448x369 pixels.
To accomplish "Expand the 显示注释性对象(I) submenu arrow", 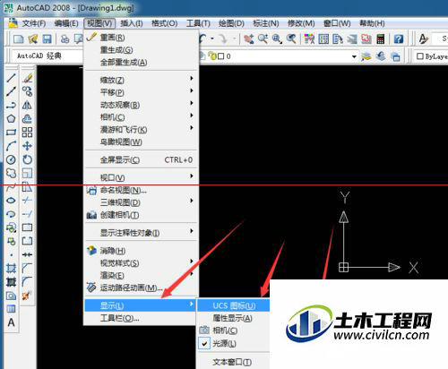I will click(x=192, y=231).
